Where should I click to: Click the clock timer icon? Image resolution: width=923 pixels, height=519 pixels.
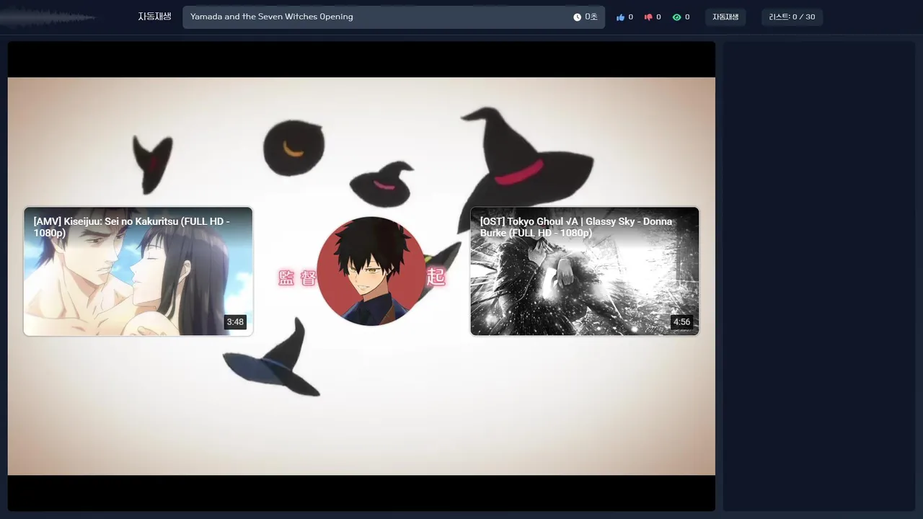(x=577, y=17)
